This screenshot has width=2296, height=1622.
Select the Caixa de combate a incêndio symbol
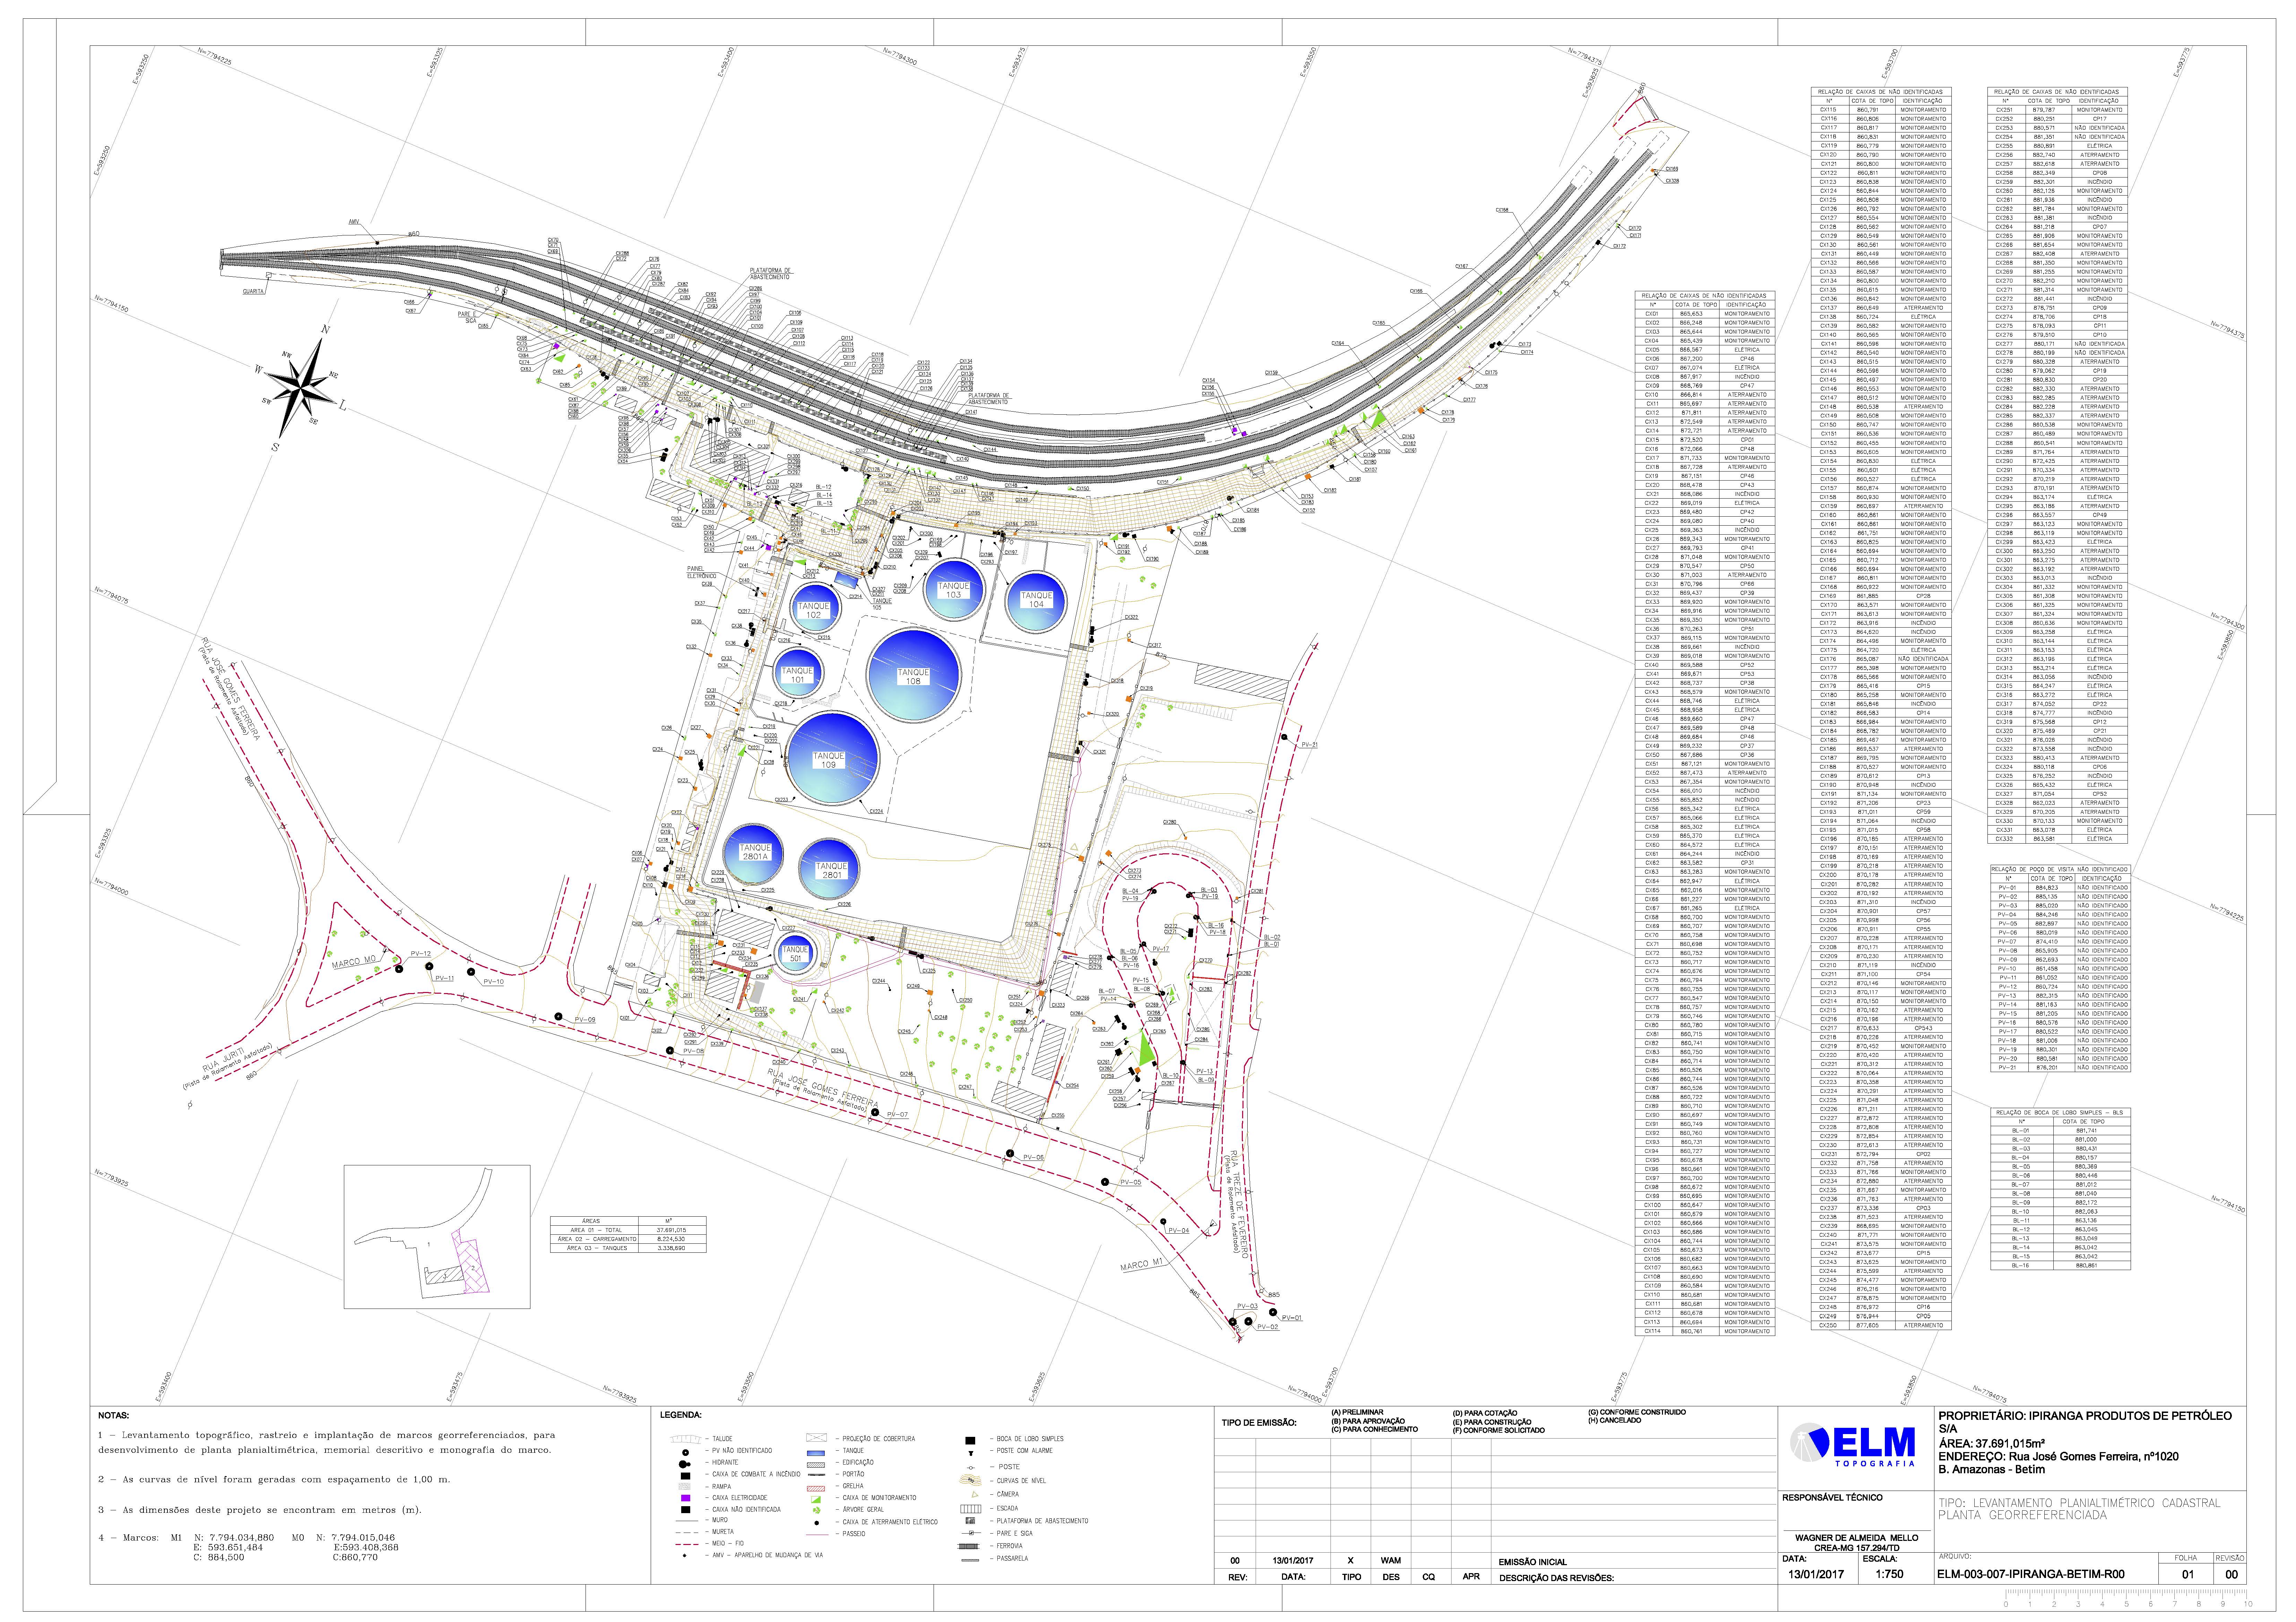(686, 1476)
